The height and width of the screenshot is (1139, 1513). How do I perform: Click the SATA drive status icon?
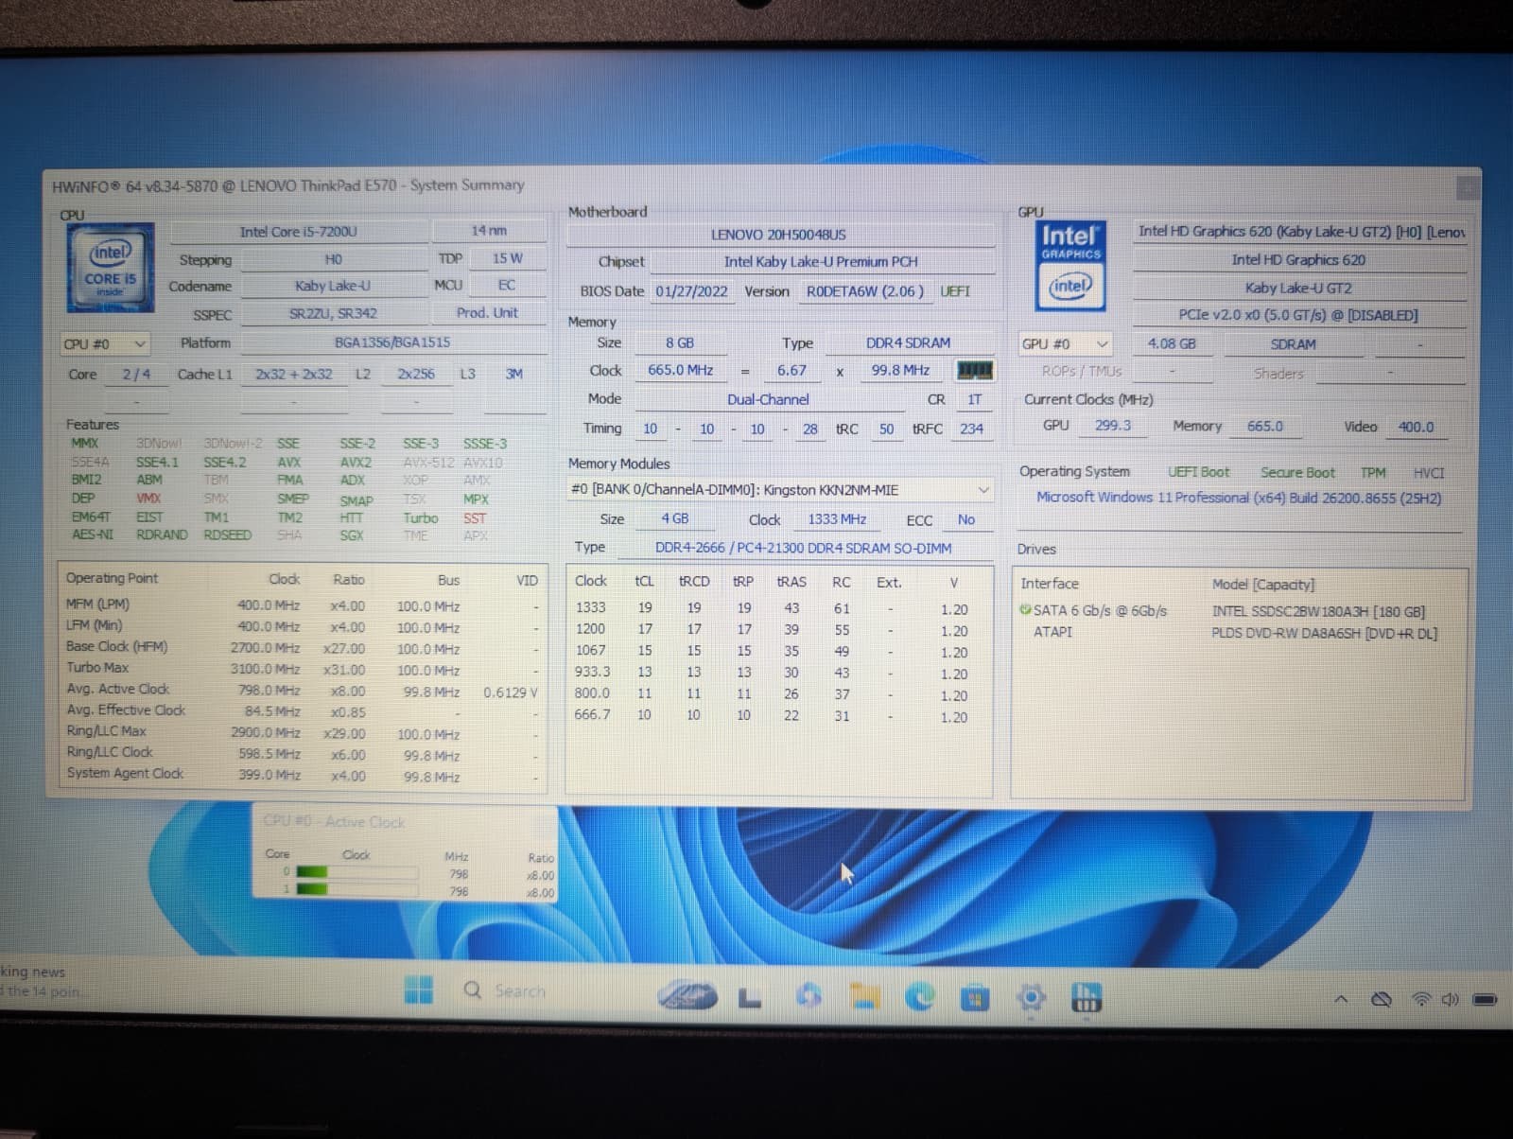click(x=1025, y=610)
